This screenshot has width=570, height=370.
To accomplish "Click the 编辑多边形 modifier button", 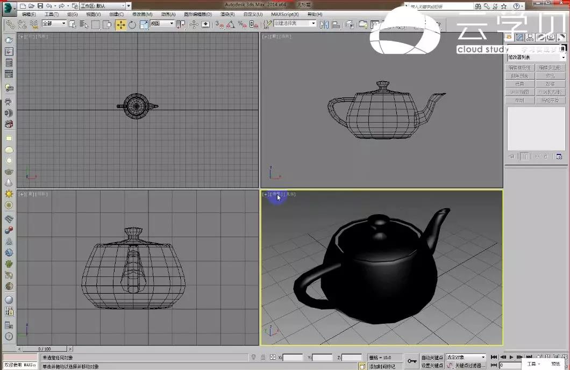I will [x=550, y=68].
